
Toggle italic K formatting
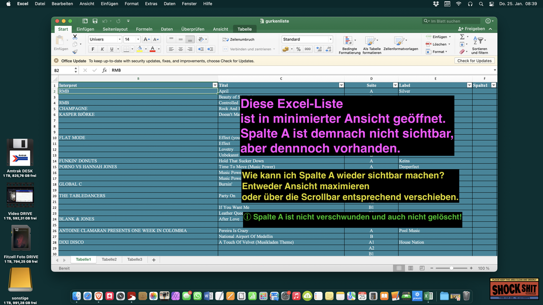click(x=102, y=49)
